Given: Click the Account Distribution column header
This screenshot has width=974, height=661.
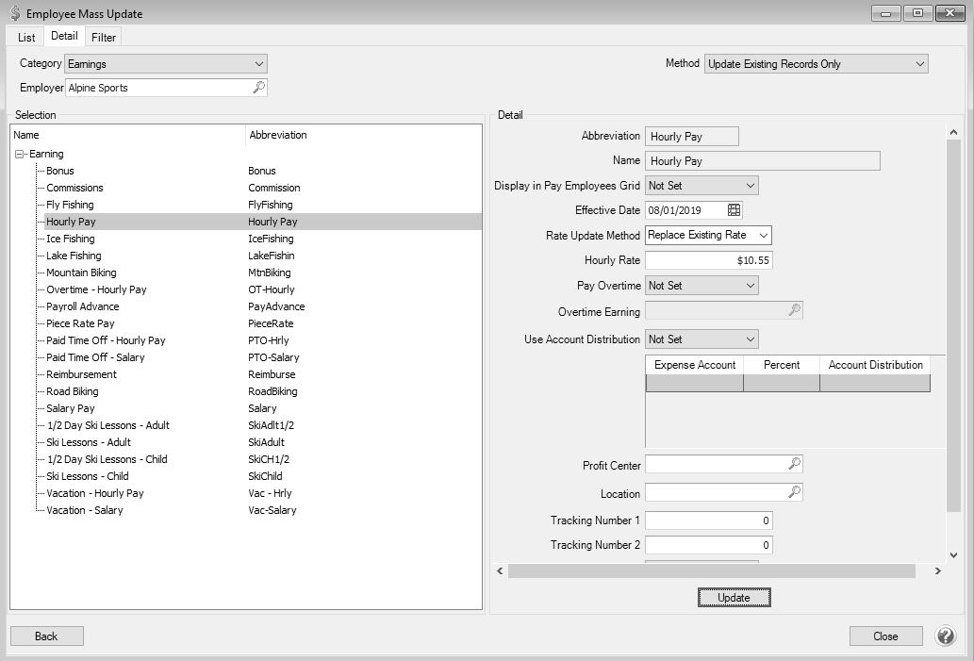Looking at the screenshot, I should click(875, 365).
